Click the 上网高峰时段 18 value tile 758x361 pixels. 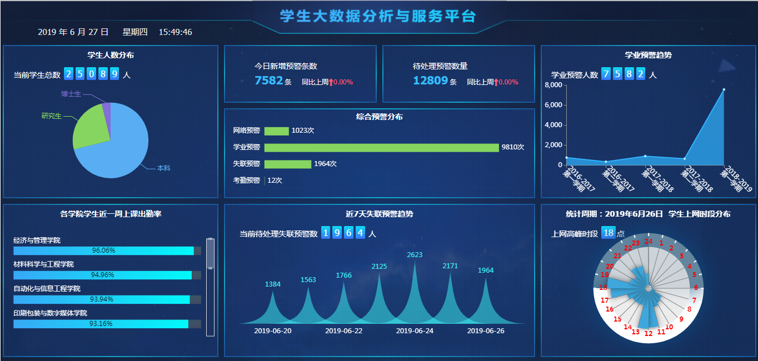tap(608, 233)
